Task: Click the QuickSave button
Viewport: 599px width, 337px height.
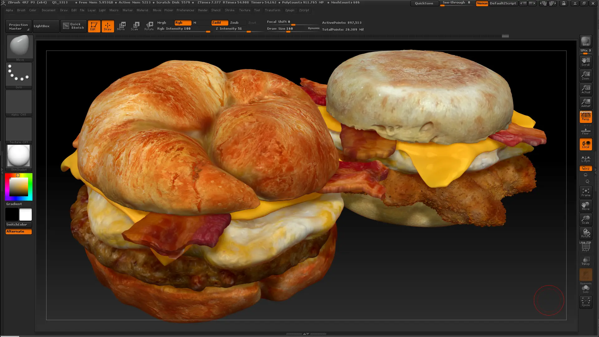Action: [424, 3]
